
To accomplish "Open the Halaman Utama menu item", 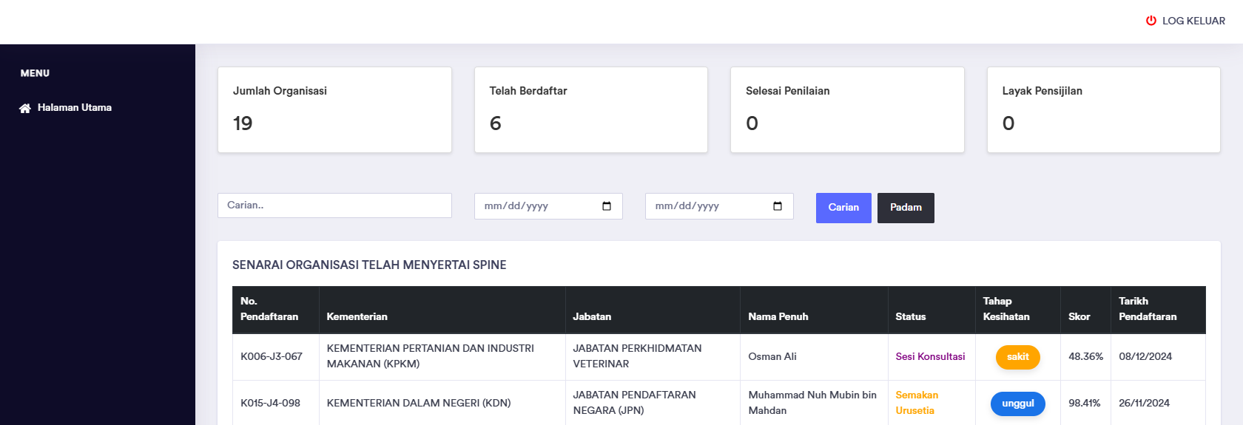I will 74,108.
